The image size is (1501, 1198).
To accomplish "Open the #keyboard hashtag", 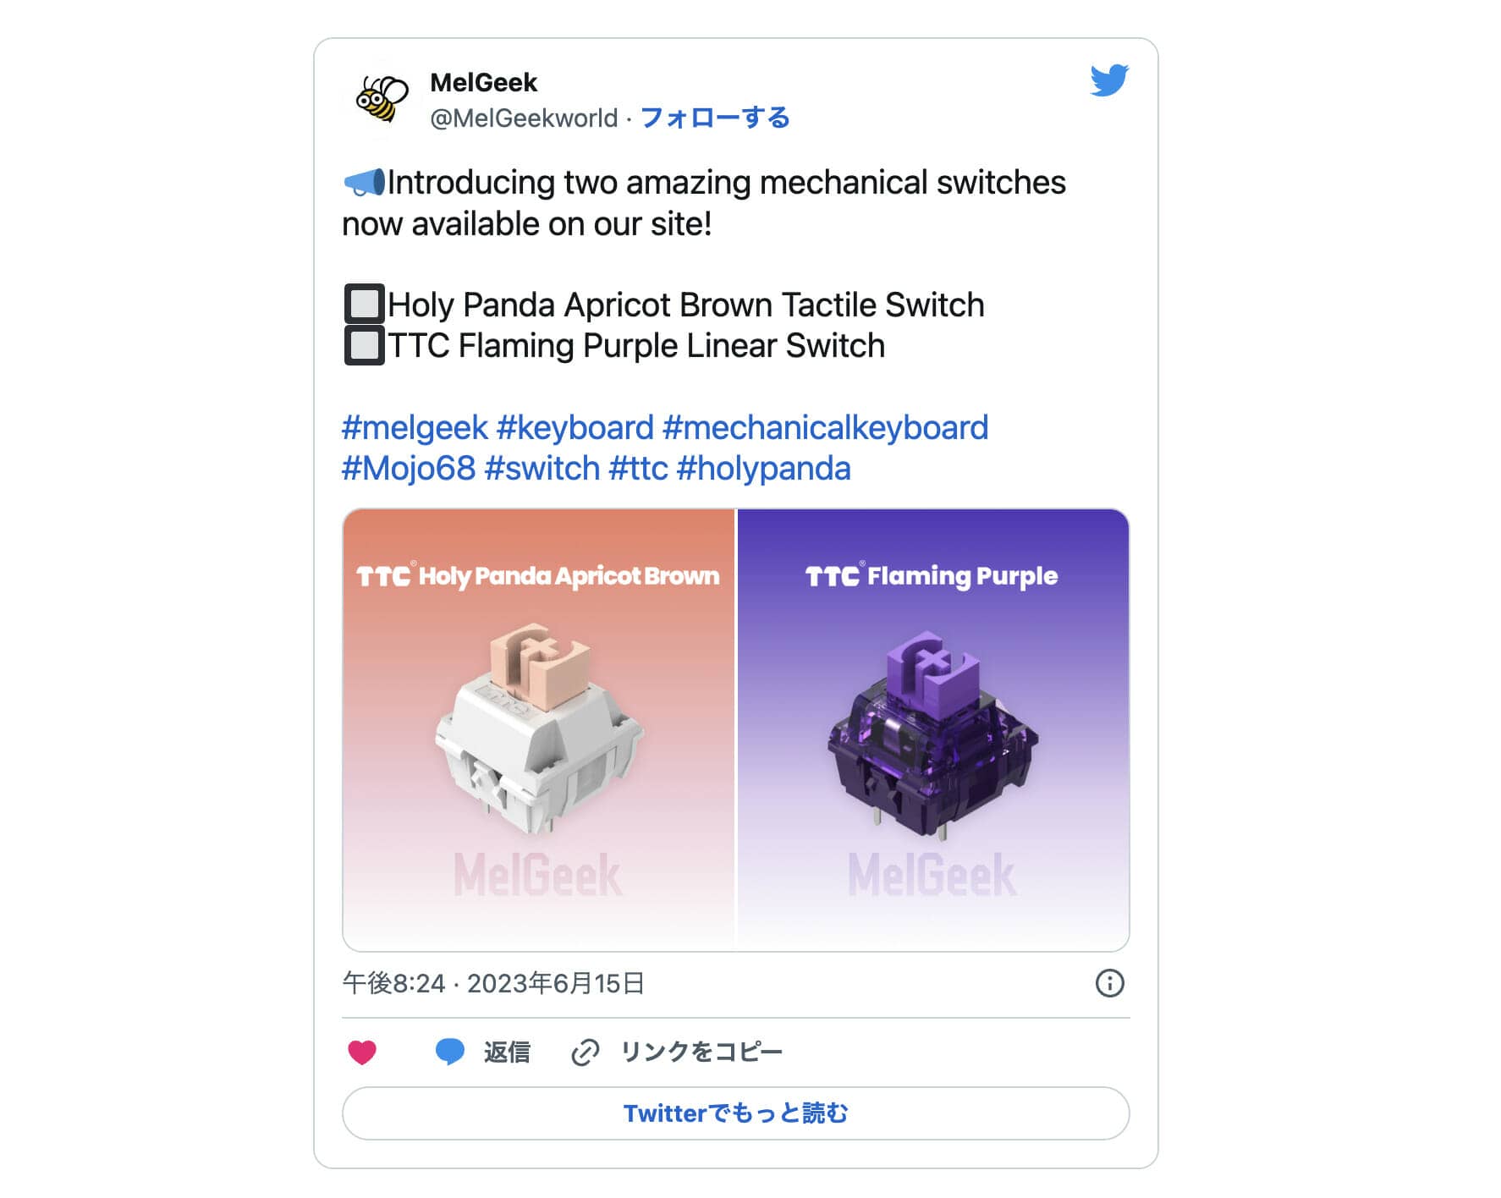I will click(x=575, y=427).
